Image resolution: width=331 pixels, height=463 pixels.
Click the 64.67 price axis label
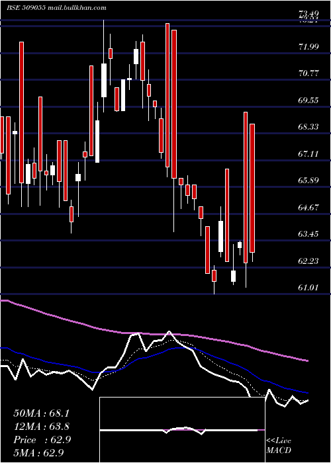click(308, 207)
